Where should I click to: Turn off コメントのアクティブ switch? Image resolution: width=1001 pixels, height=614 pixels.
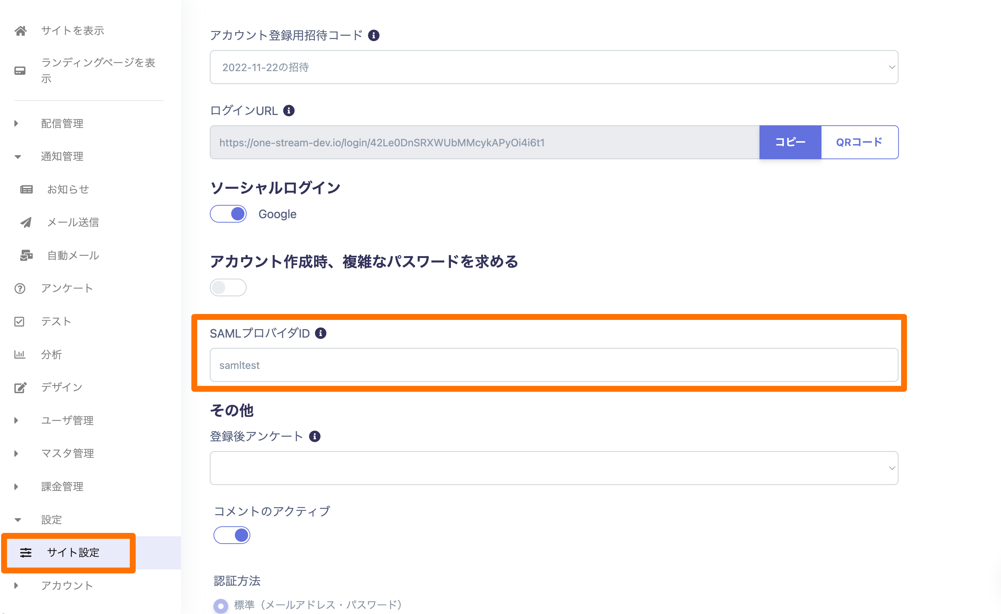click(232, 535)
